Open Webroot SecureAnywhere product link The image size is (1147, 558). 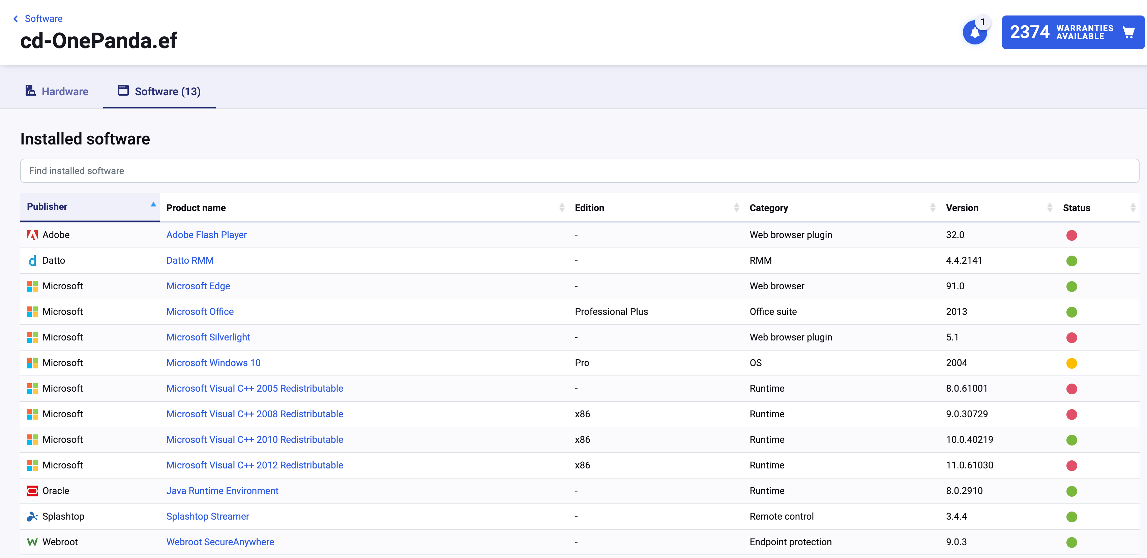pos(220,542)
